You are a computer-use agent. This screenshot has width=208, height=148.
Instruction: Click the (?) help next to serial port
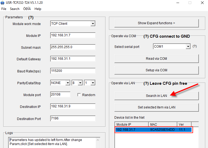click(195, 46)
